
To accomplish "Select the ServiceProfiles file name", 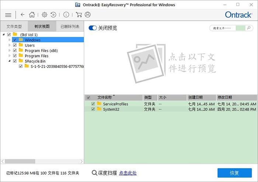I will (x=115, y=104).
